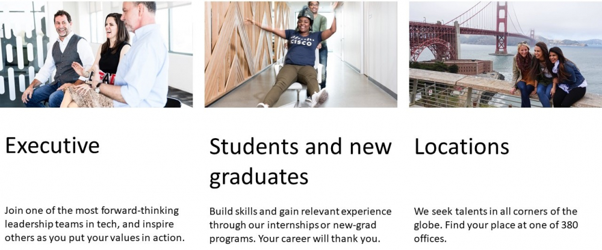The width and height of the screenshot is (602, 250).
Task: Click the Students and new graduates heading
Action: 300,162
